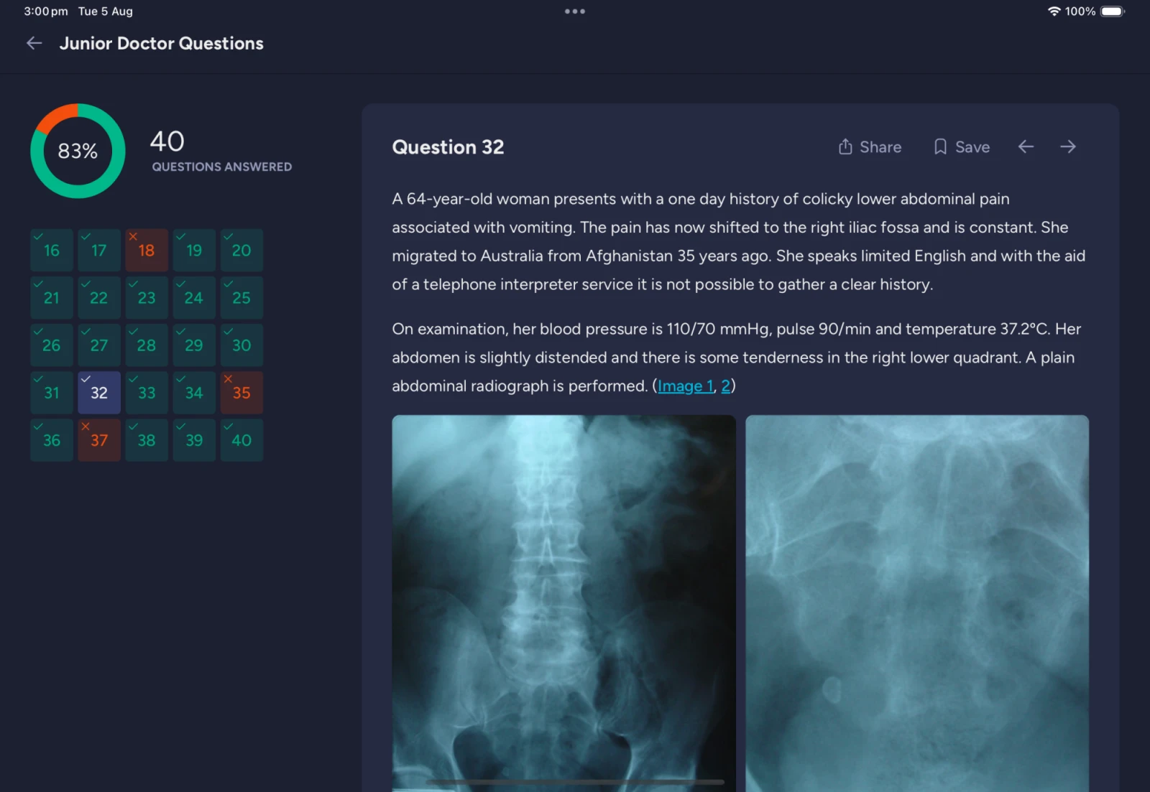Select incorrect question 35 tile
Viewport: 1150px width, 792px height.
[x=241, y=392]
